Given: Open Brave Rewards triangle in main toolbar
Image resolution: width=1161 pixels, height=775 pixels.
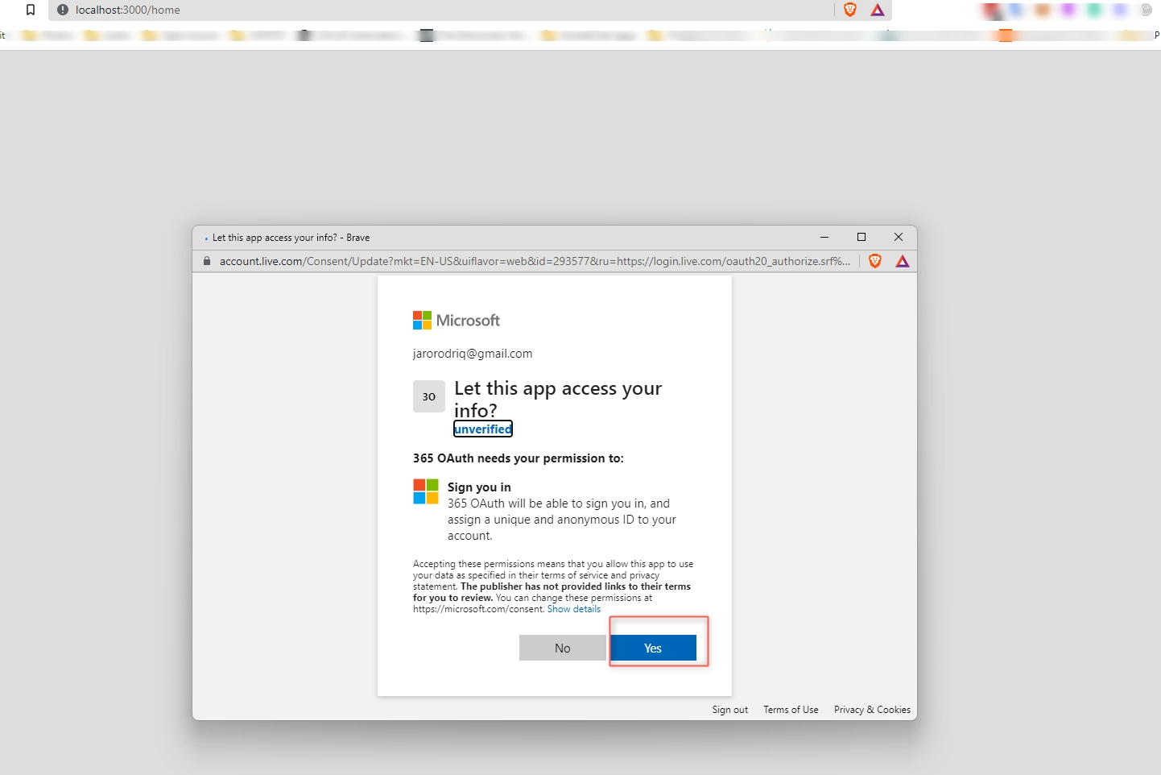Looking at the screenshot, I should (878, 10).
